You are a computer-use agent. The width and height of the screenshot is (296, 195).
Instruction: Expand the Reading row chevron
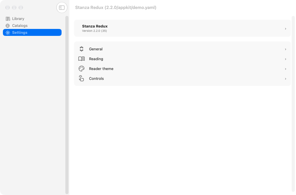(x=285, y=59)
